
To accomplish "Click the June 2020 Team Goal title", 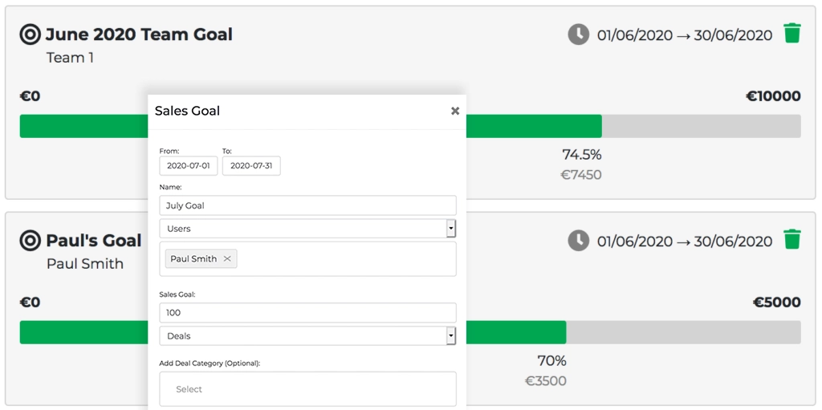I will point(139,35).
